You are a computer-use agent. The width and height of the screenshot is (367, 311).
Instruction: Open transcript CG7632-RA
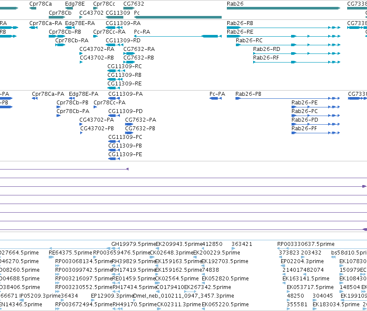pyautogui.click(x=139, y=49)
